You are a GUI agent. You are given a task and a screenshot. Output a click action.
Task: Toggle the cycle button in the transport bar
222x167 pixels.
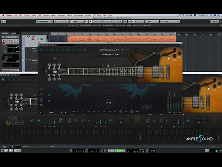(x=110, y=151)
